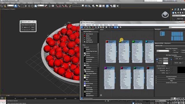Click the cyan sphere preview on material node
Image resolution: width=185 pixels, height=104 pixels.
point(147,42)
